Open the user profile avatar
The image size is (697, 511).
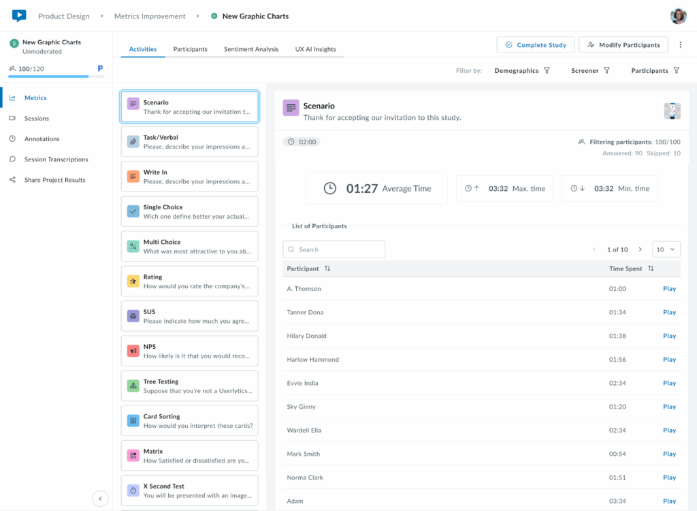678,16
